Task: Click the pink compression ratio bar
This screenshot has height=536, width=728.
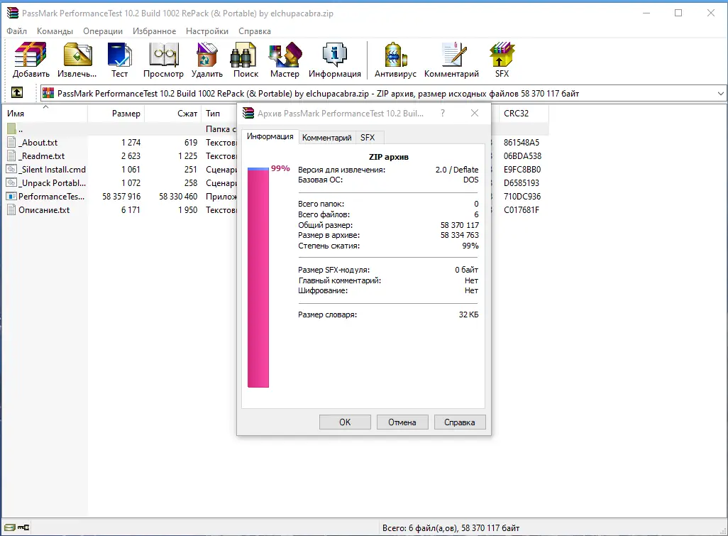Action: (258, 278)
